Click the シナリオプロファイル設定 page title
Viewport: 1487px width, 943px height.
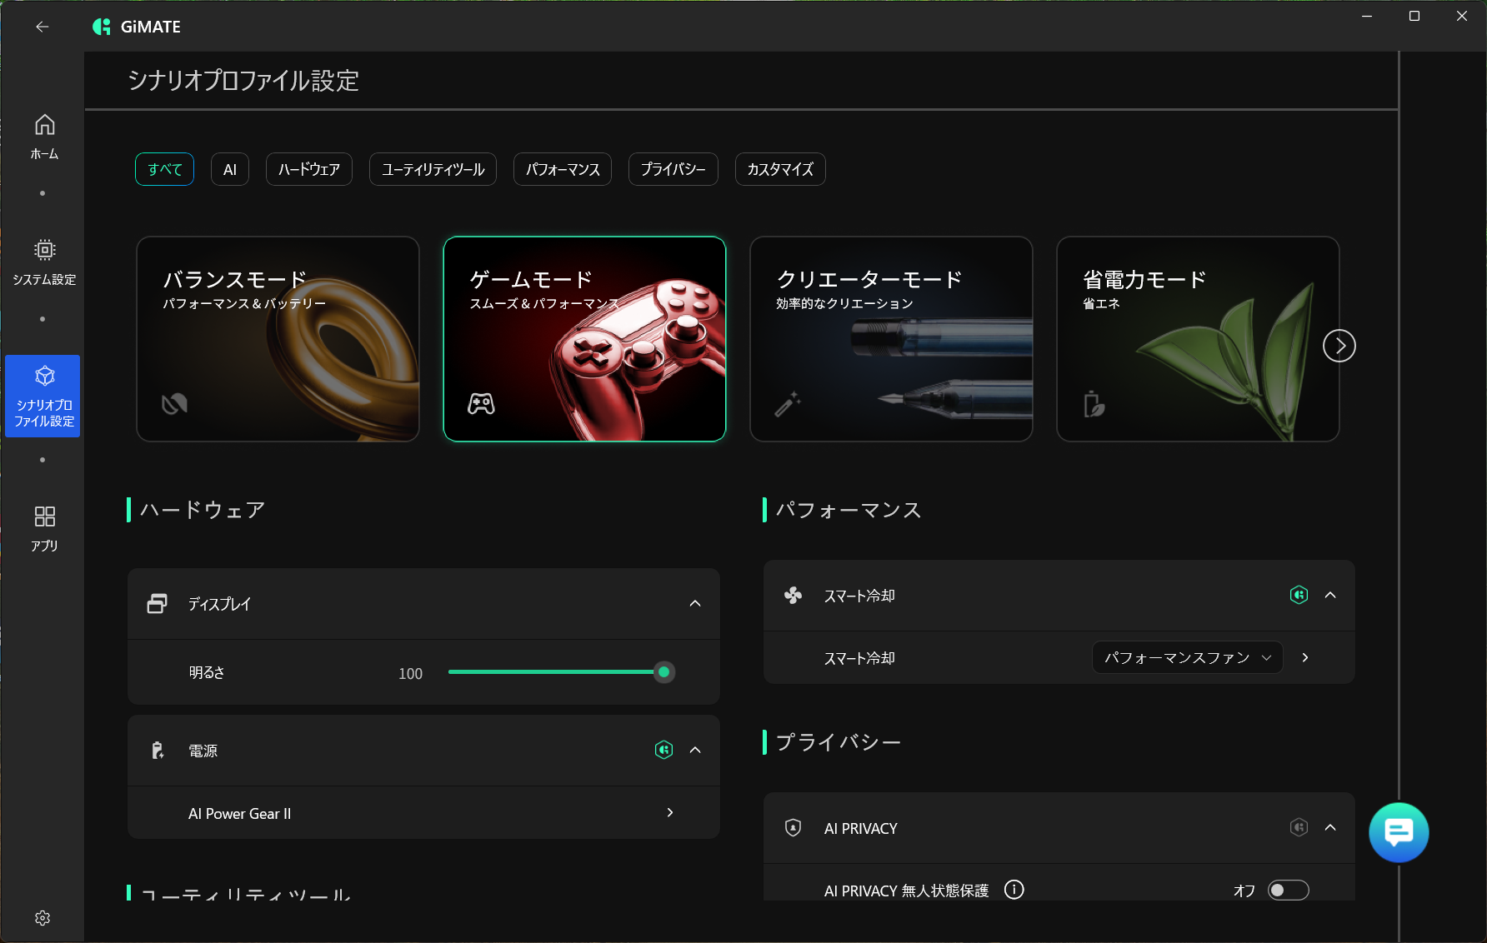[x=243, y=81]
